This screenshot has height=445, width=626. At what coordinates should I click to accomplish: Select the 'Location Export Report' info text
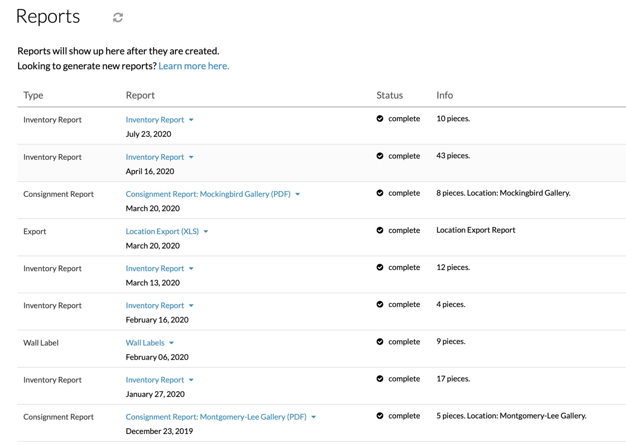tap(476, 230)
